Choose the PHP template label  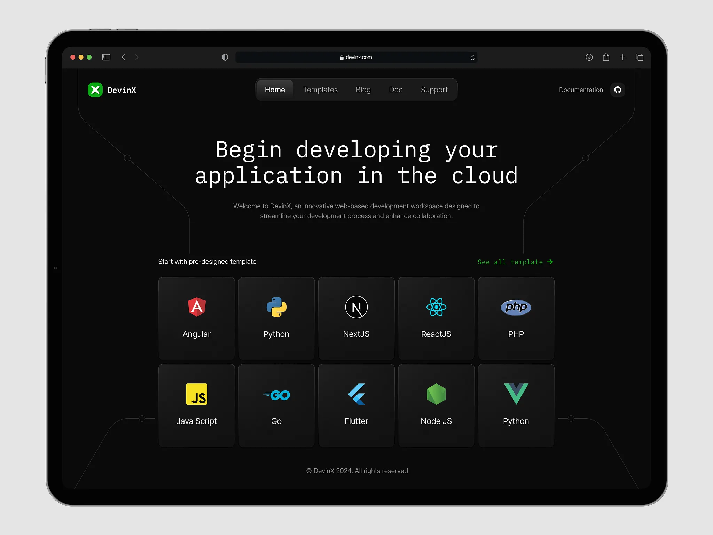[x=516, y=334]
